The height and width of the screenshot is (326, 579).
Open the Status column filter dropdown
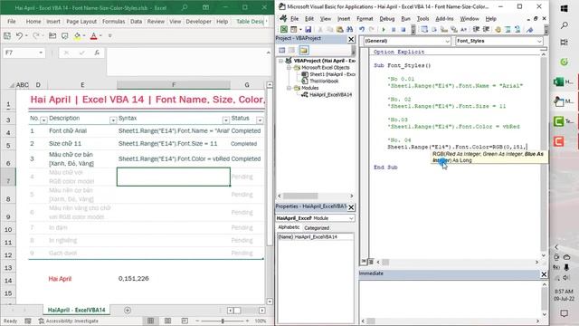[x=260, y=120]
